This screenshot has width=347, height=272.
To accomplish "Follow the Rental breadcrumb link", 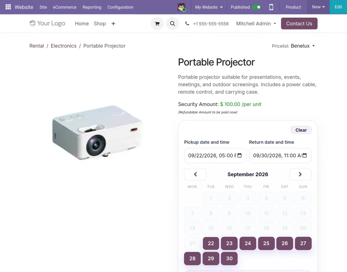I will [x=37, y=46].
